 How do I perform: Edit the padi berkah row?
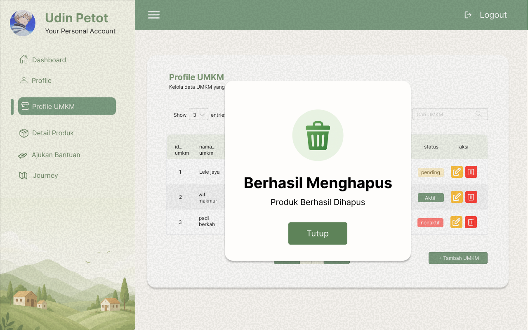457,222
